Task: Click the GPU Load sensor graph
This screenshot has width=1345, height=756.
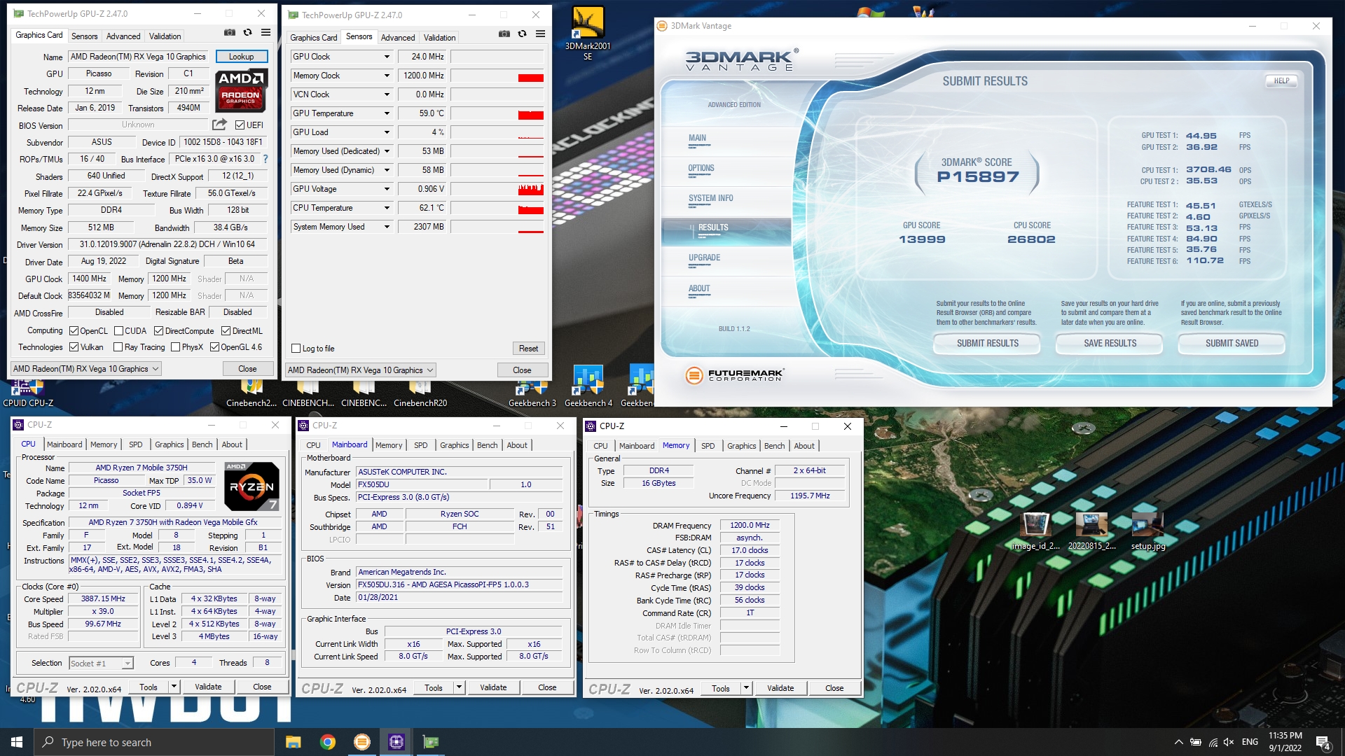Action: [x=497, y=132]
